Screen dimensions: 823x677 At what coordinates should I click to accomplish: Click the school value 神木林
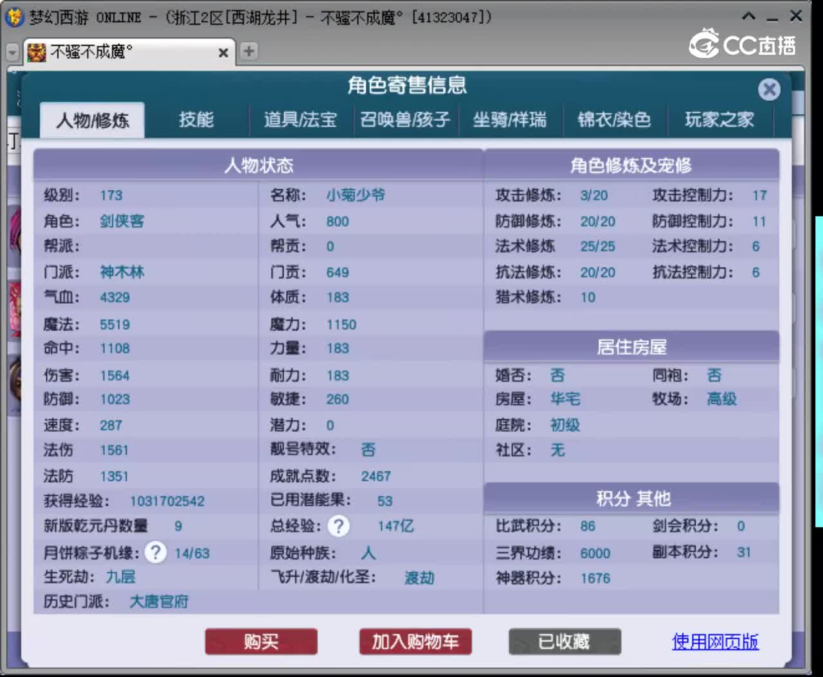tap(122, 272)
